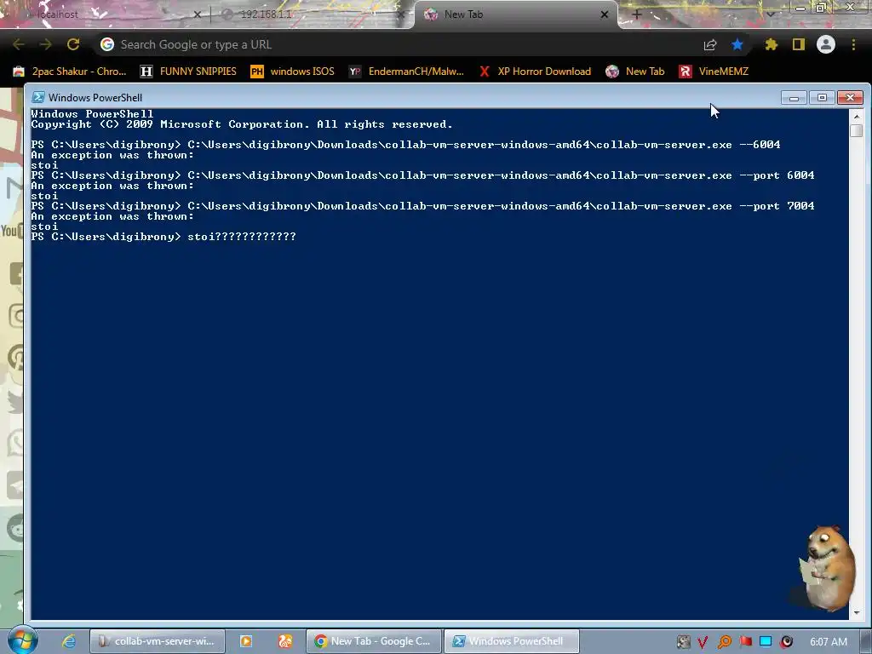Maximize the Windows PowerShell window
The height and width of the screenshot is (654, 872).
(x=822, y=98)
